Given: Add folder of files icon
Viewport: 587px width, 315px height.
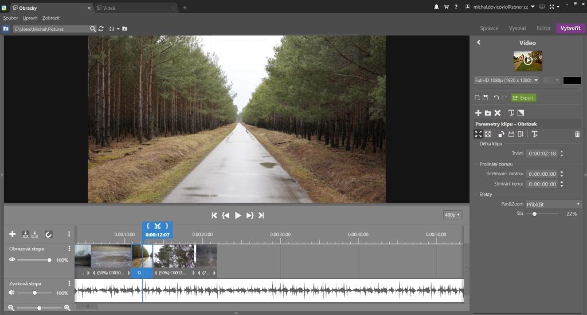Looking at the screenshot, I should pyautogui.click(x=488, y=113).
